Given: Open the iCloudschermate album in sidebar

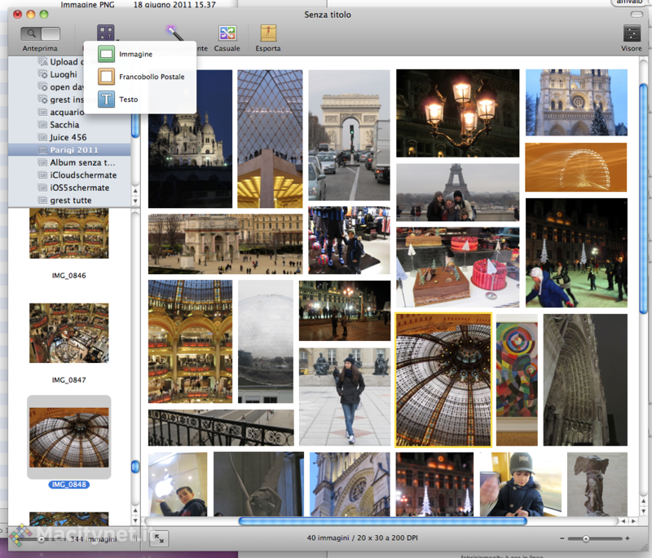Looking at the screenshot, I should (82, 175).
